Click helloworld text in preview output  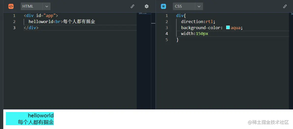[41, 116]
